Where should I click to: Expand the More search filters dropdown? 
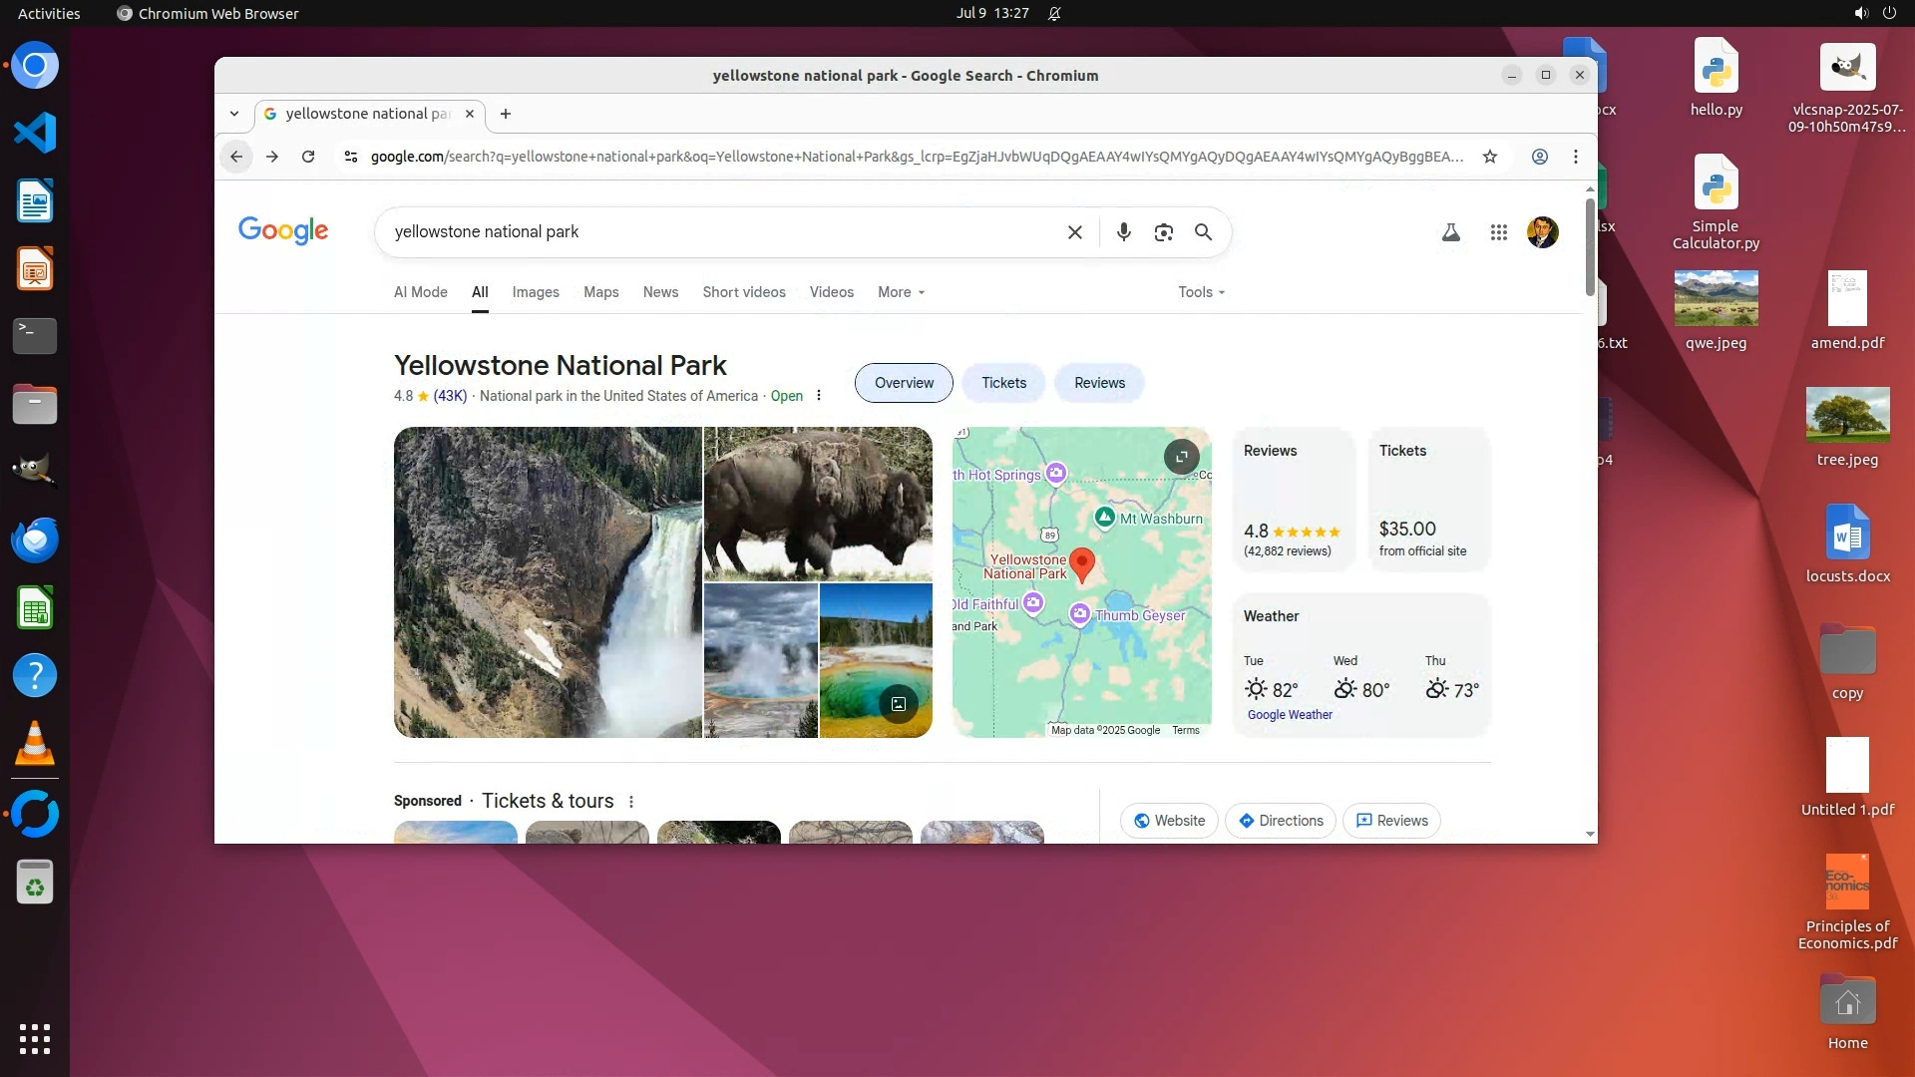901,292
